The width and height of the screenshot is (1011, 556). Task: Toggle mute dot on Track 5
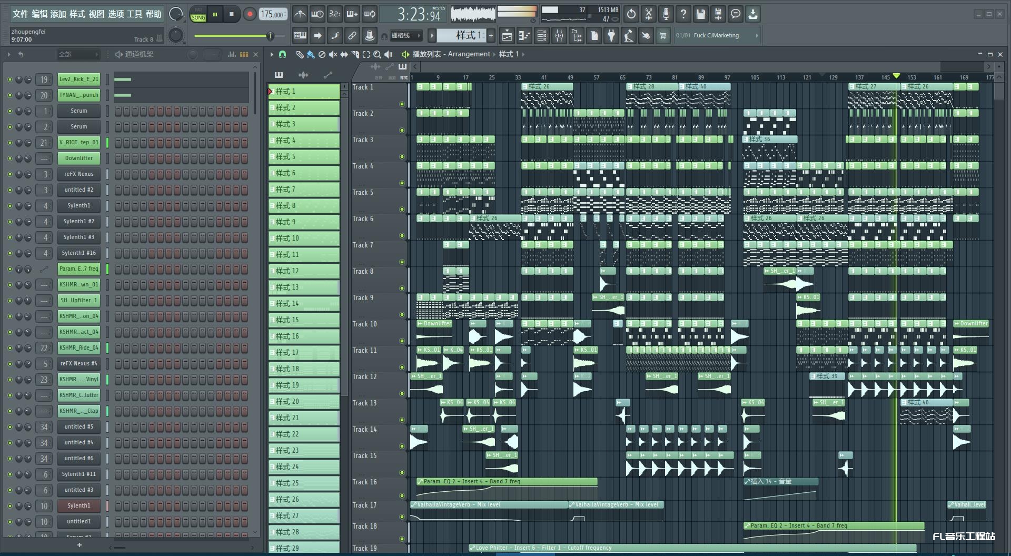[x=402, y=210]
